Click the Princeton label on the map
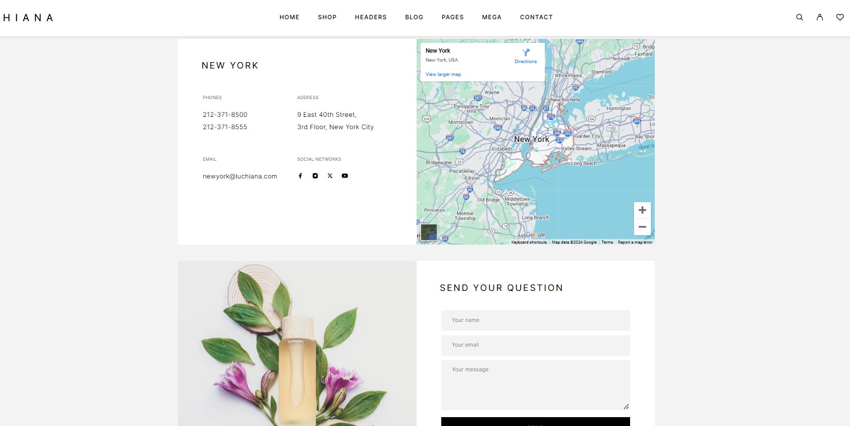The image size is (850, 426). (434, 210)
